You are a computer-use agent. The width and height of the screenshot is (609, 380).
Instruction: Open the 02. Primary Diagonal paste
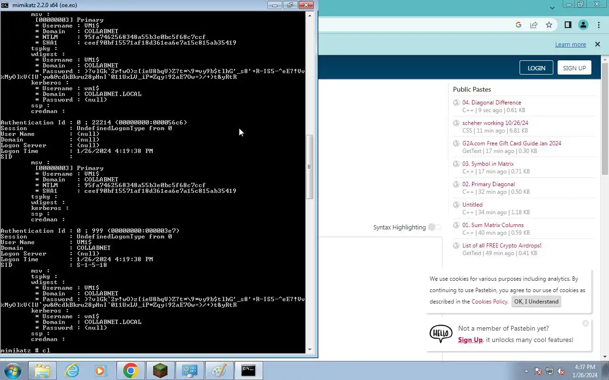pyautogui.click(x=489, y=184)
